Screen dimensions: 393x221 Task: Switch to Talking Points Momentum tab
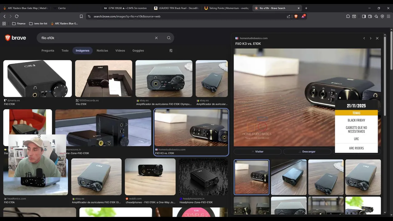227,8
